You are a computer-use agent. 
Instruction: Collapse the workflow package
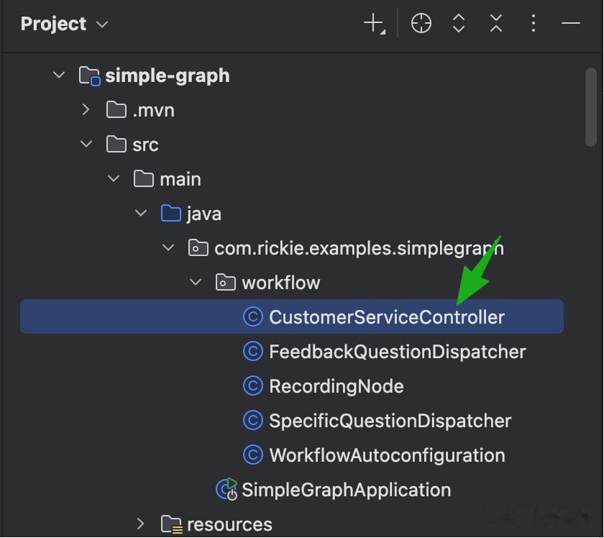tap(196, 283)
